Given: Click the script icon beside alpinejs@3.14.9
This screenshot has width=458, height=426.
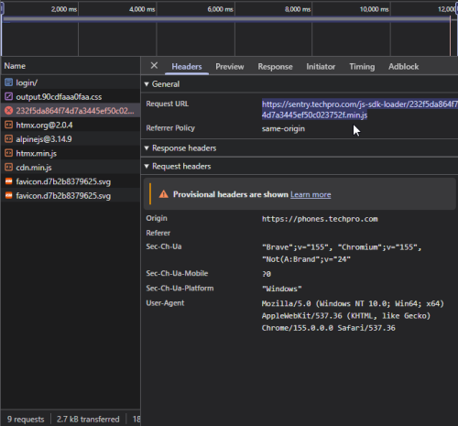Looking at the screenshot, I should point(9,139).
